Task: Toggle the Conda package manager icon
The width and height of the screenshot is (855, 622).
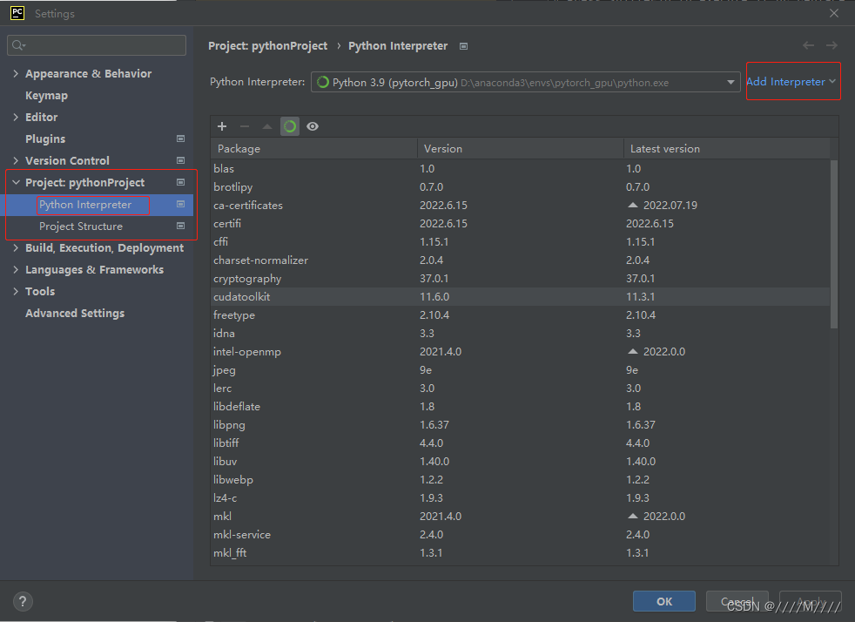Action: [290, 126]
